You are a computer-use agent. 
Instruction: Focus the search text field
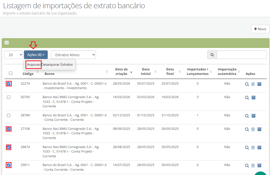(242, 55)
